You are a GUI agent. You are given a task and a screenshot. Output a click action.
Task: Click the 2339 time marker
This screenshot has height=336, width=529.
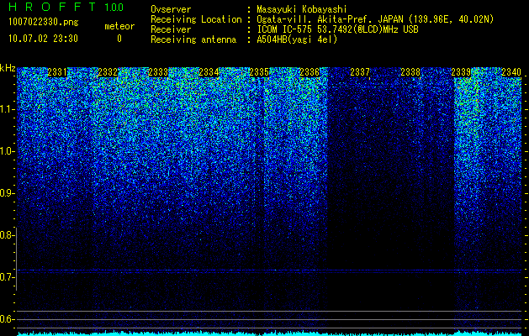coord(461,72)
